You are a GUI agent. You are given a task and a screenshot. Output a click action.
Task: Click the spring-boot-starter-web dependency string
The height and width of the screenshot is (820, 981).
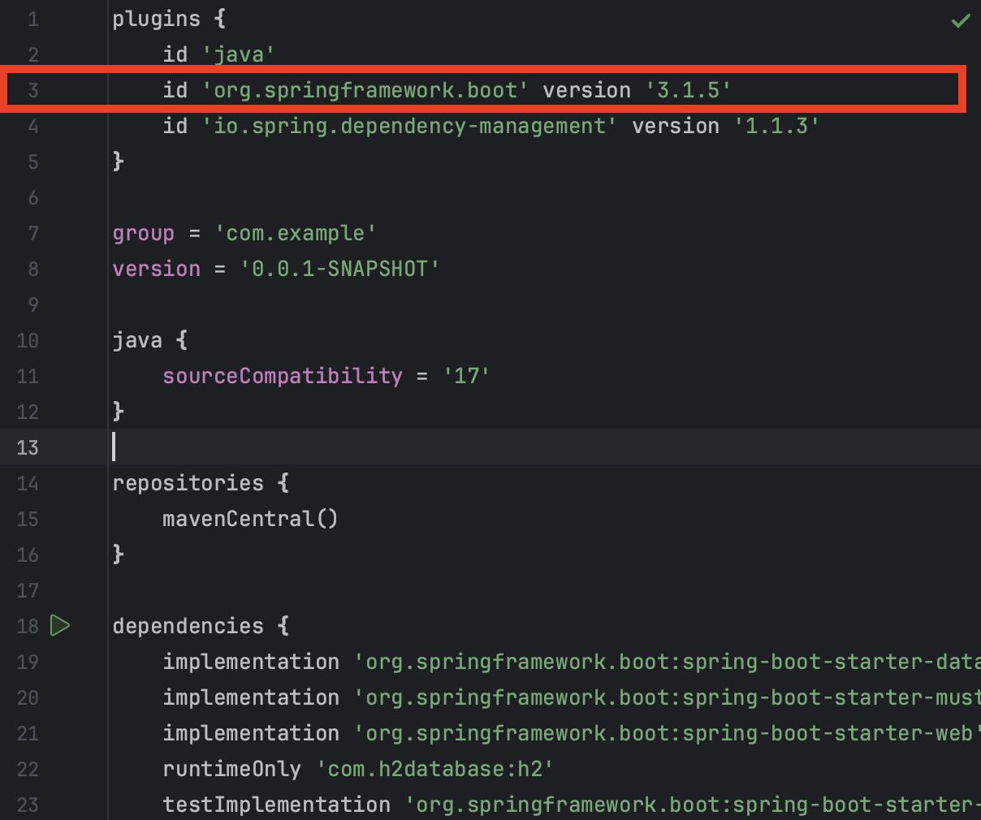(x=667, y=733)
